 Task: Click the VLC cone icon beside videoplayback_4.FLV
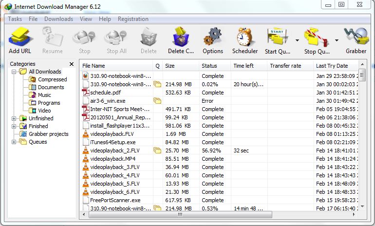click(86, 175)
